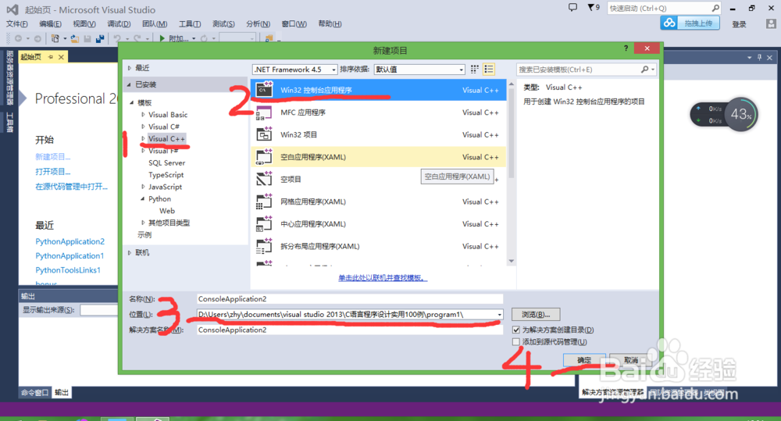Image resolution: width=781 pixels, height=421 pixels.
Task: Click the network speed 43% widget
Action: point(724,115)
